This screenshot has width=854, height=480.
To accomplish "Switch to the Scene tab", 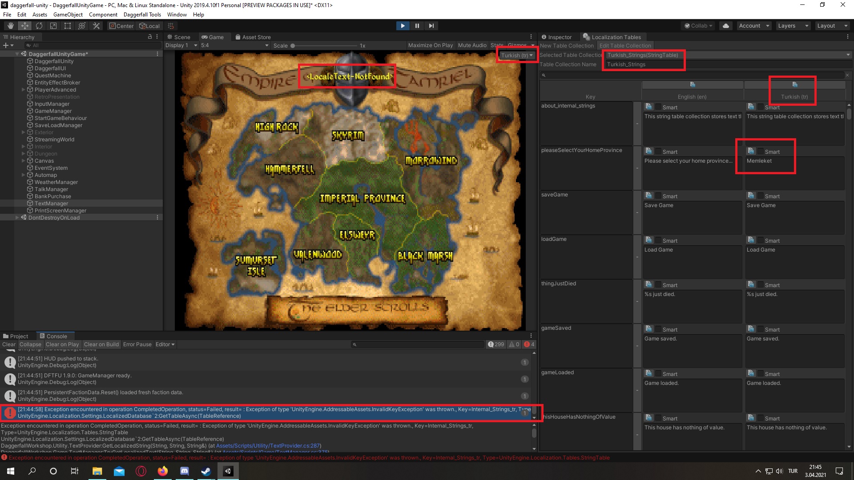I will click(178, 37).
